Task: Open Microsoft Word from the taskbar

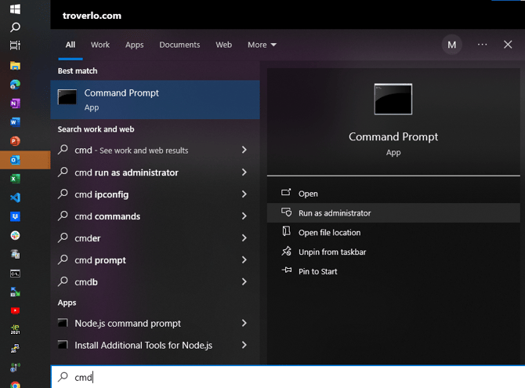Action: click(x=15, y=122)
